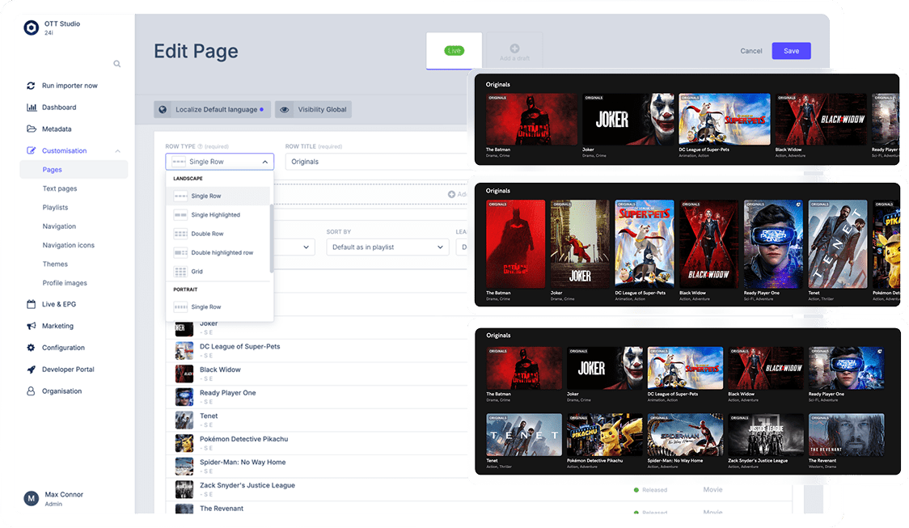Select Grid row type option
Screen dimensions: 909x528
pos(218,272)
